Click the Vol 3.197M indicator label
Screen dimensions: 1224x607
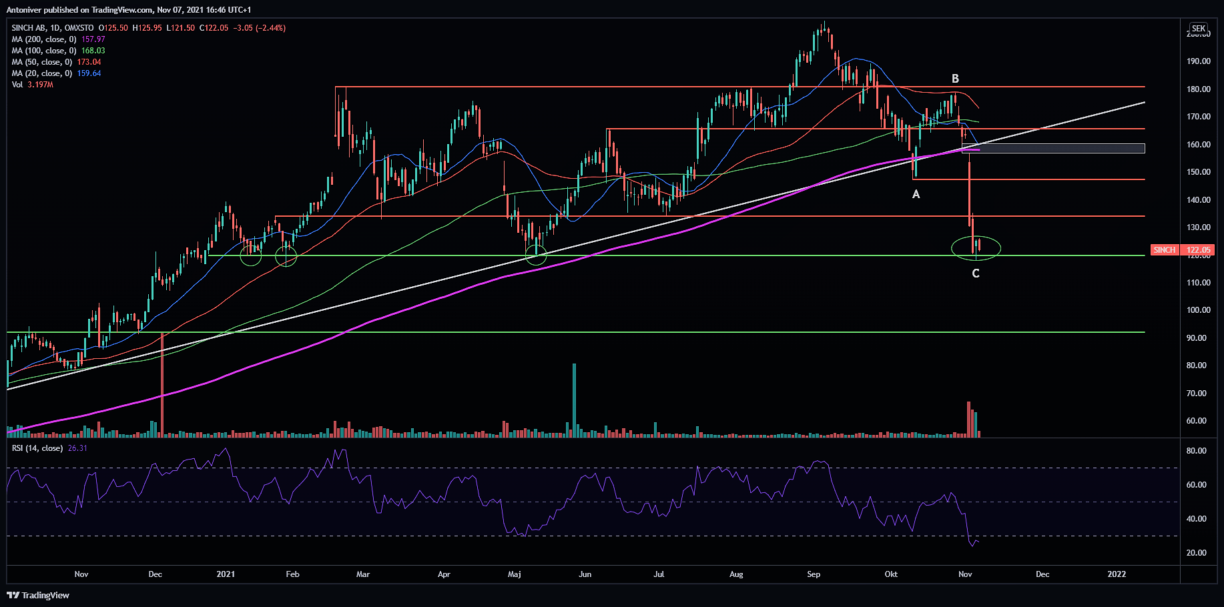tap(32, 85)
